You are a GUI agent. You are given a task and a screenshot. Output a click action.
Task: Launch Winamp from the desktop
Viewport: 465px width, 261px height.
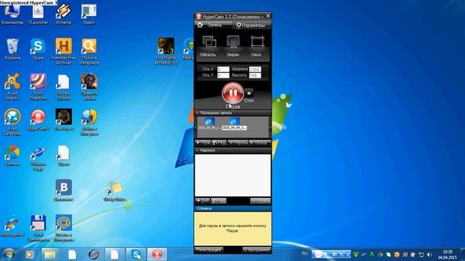click(63, 14)
